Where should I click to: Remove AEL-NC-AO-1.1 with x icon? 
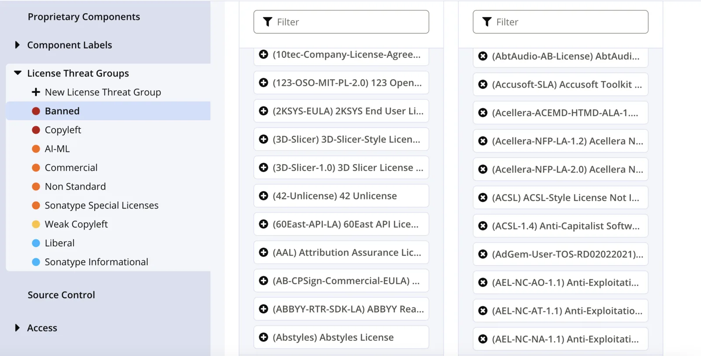[483, 282]
